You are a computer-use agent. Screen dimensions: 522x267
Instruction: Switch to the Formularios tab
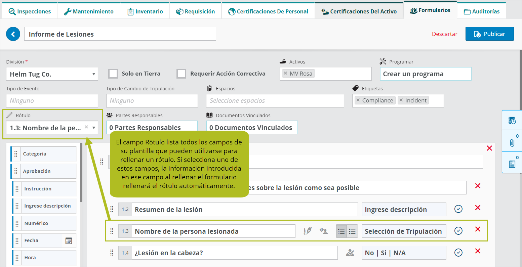tap(430, 10)
